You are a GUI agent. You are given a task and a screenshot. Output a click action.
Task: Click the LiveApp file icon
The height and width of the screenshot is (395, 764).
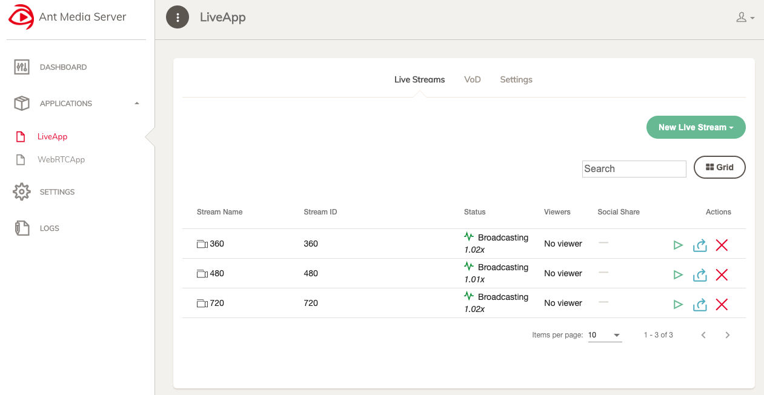tap(21, 137)
